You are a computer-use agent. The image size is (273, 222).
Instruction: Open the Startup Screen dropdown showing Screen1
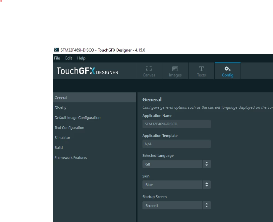(176, 205)
